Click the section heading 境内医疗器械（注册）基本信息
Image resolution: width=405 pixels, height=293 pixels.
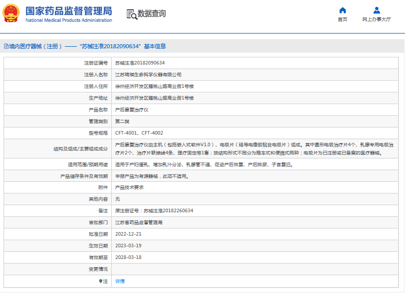[x=85, y=47]
